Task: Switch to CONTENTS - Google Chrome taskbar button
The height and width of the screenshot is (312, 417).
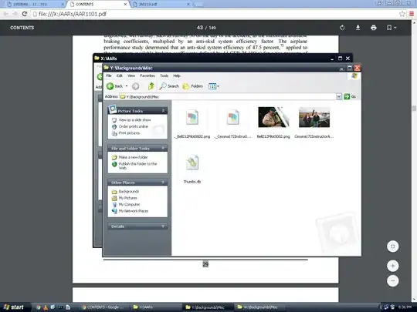Action: tap(104, 307)
